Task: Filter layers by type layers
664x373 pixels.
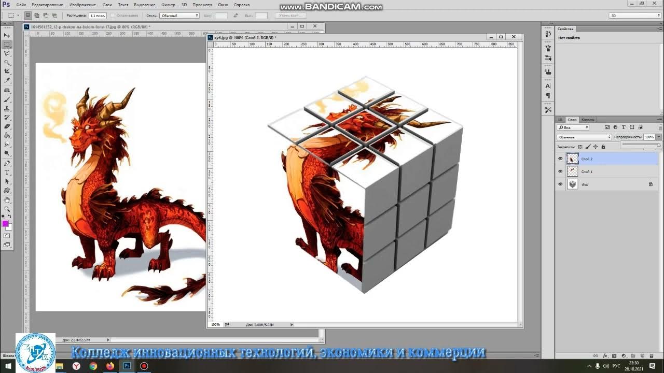Action: coord(624,127)
